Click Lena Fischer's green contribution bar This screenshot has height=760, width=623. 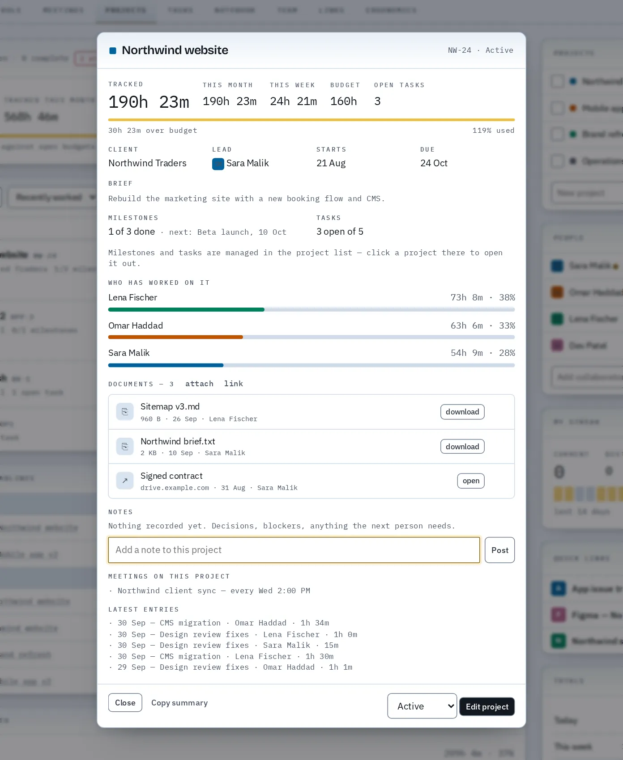(x=186, y=309)
